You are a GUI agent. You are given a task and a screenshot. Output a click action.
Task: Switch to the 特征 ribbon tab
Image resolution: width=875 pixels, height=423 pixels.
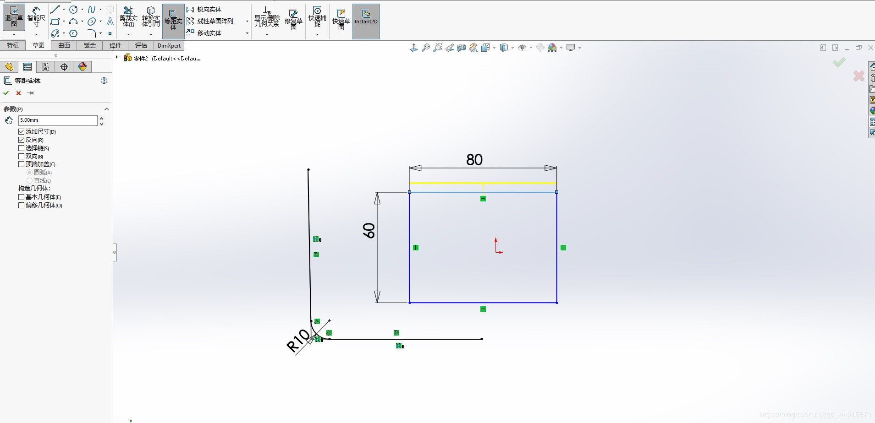click(13, 45)
